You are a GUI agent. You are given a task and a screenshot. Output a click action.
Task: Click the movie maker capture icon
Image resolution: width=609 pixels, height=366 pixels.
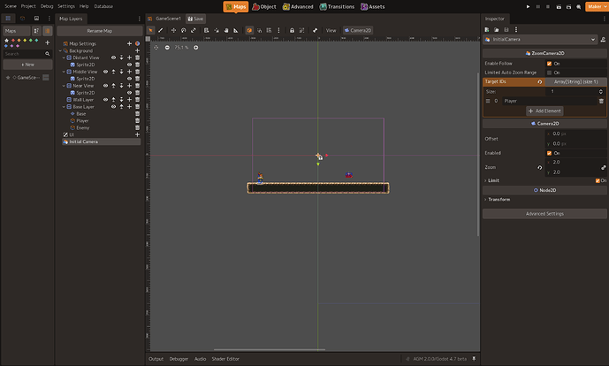point(578,6)
